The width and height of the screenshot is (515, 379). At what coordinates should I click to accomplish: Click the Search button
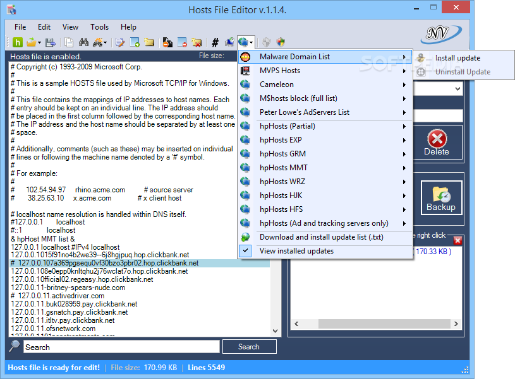pos(250,347)
